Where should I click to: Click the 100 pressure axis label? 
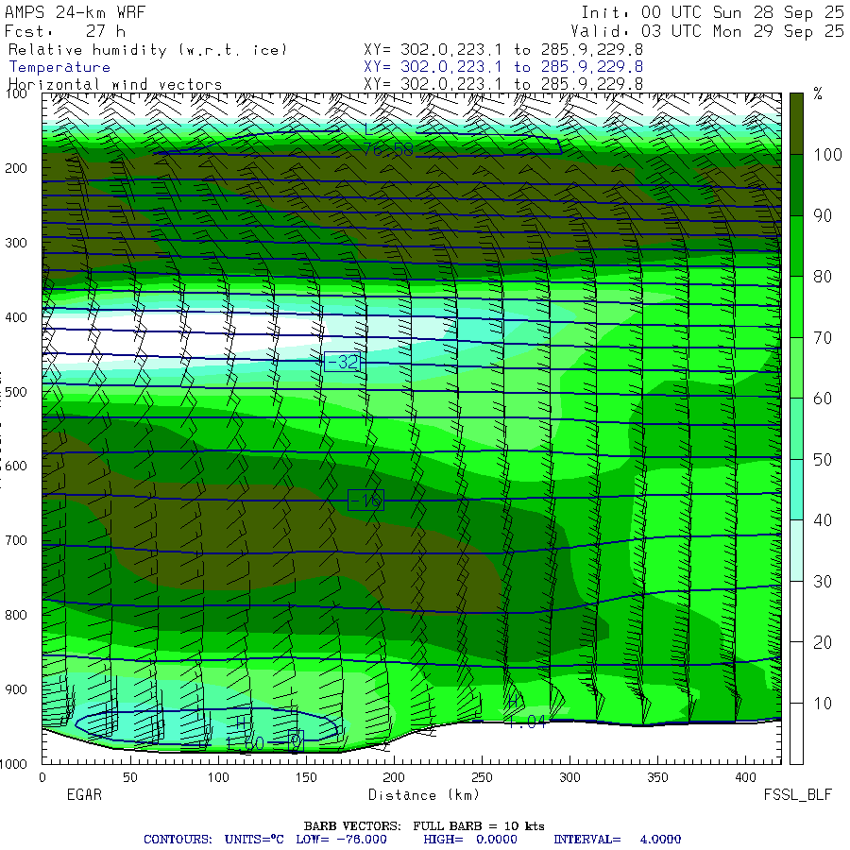pos(16,94)
